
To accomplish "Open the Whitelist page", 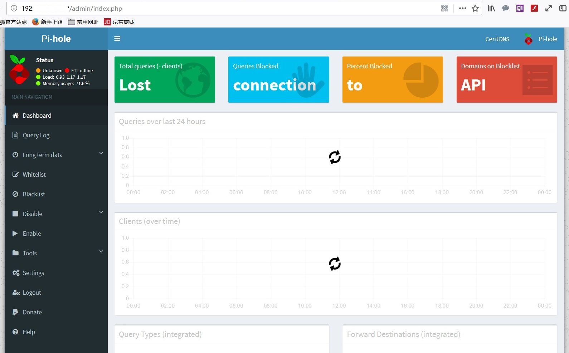I will 56,175.
